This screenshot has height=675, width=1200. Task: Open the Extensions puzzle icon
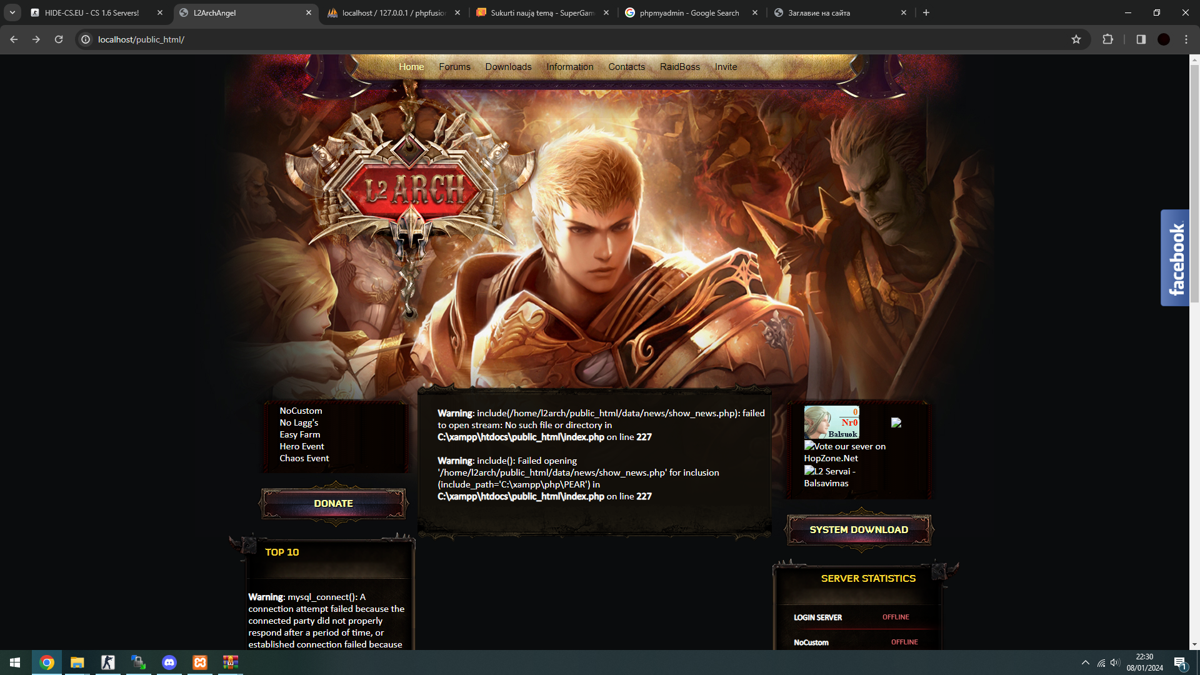(1107, 39)
